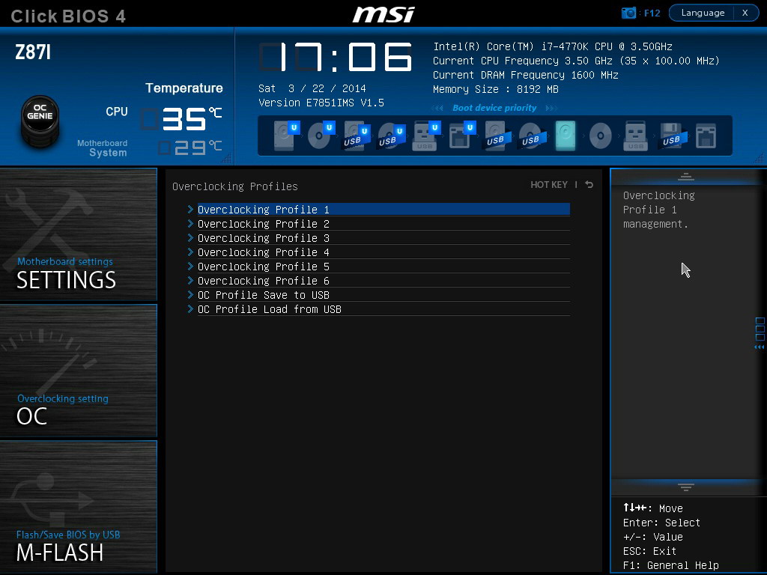Click the F1: General Help hint
Image resolution: width=767 pixels, height=575 pixels.
pyautogui.click(x=670, y=565)
